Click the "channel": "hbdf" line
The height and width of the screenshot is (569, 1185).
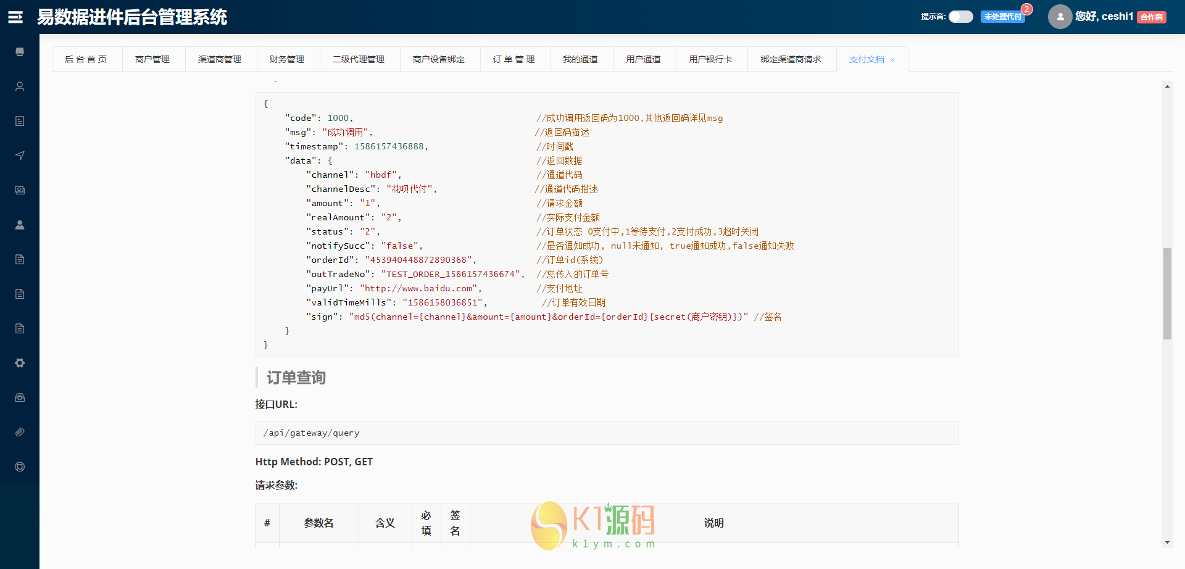tap(354, 175)
